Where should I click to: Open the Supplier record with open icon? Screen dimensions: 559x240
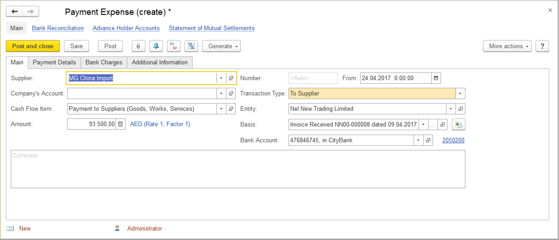(231, 78)
